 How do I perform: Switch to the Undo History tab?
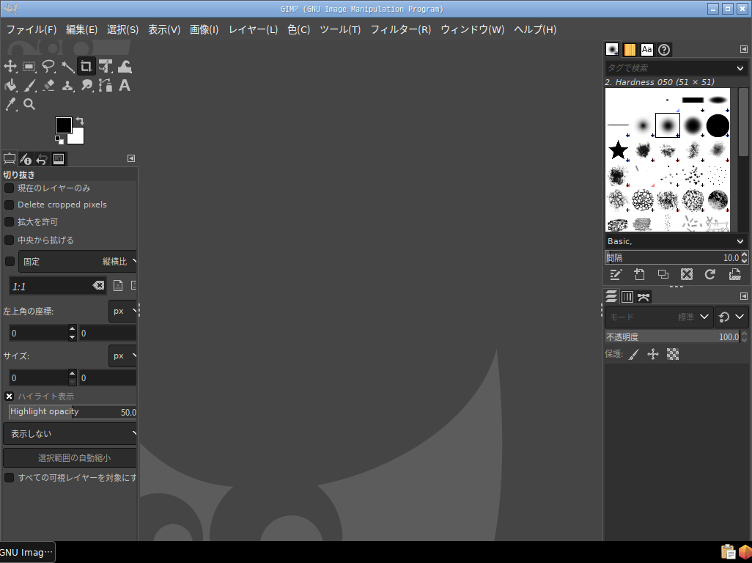point(43,159)
